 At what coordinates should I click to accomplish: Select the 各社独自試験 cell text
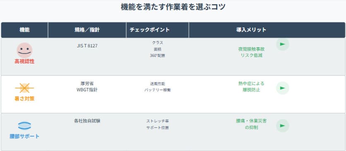click(87, 121)
